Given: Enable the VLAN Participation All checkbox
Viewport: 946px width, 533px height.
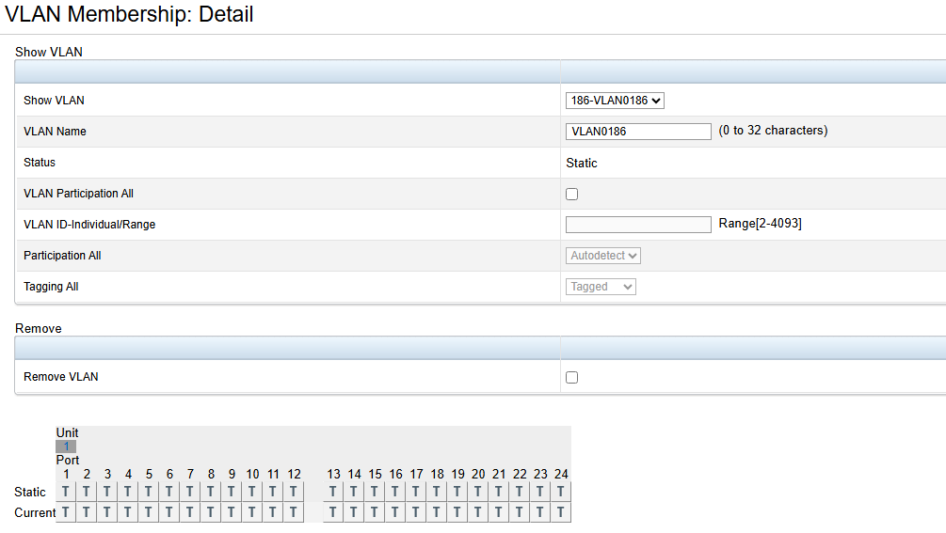Looking at the screenshot, I should click(x=571, y=195).
